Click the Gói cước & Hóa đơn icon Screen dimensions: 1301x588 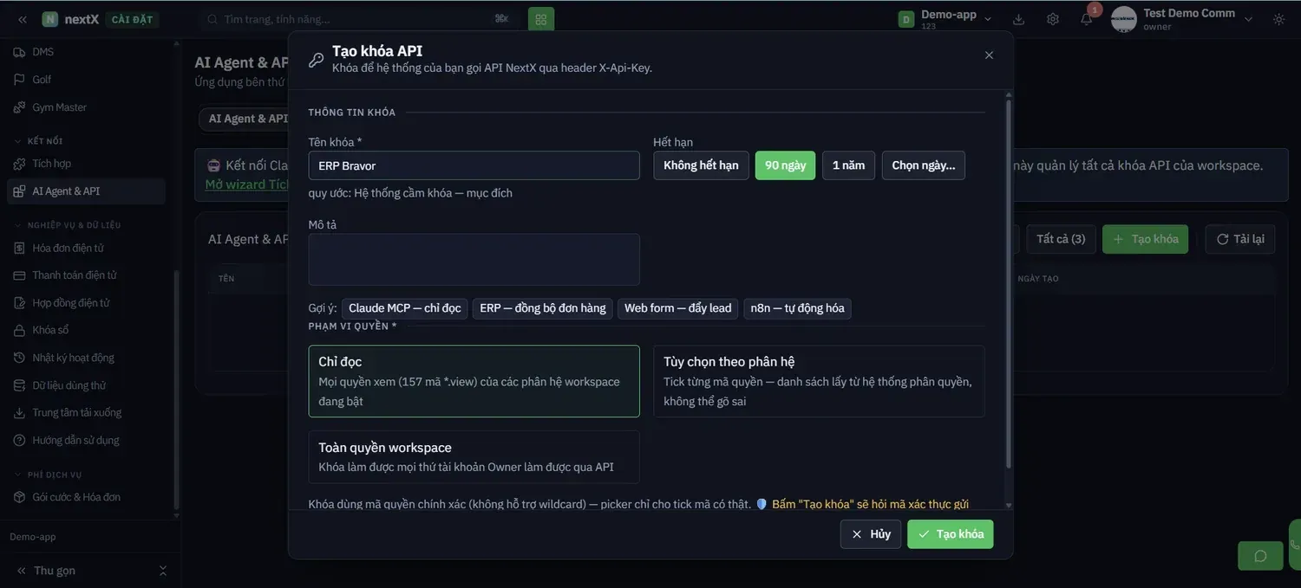(x=18, y=497)
